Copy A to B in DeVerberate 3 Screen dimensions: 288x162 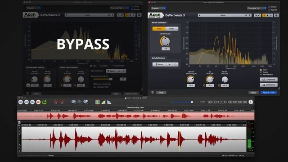tap(267, 15)
